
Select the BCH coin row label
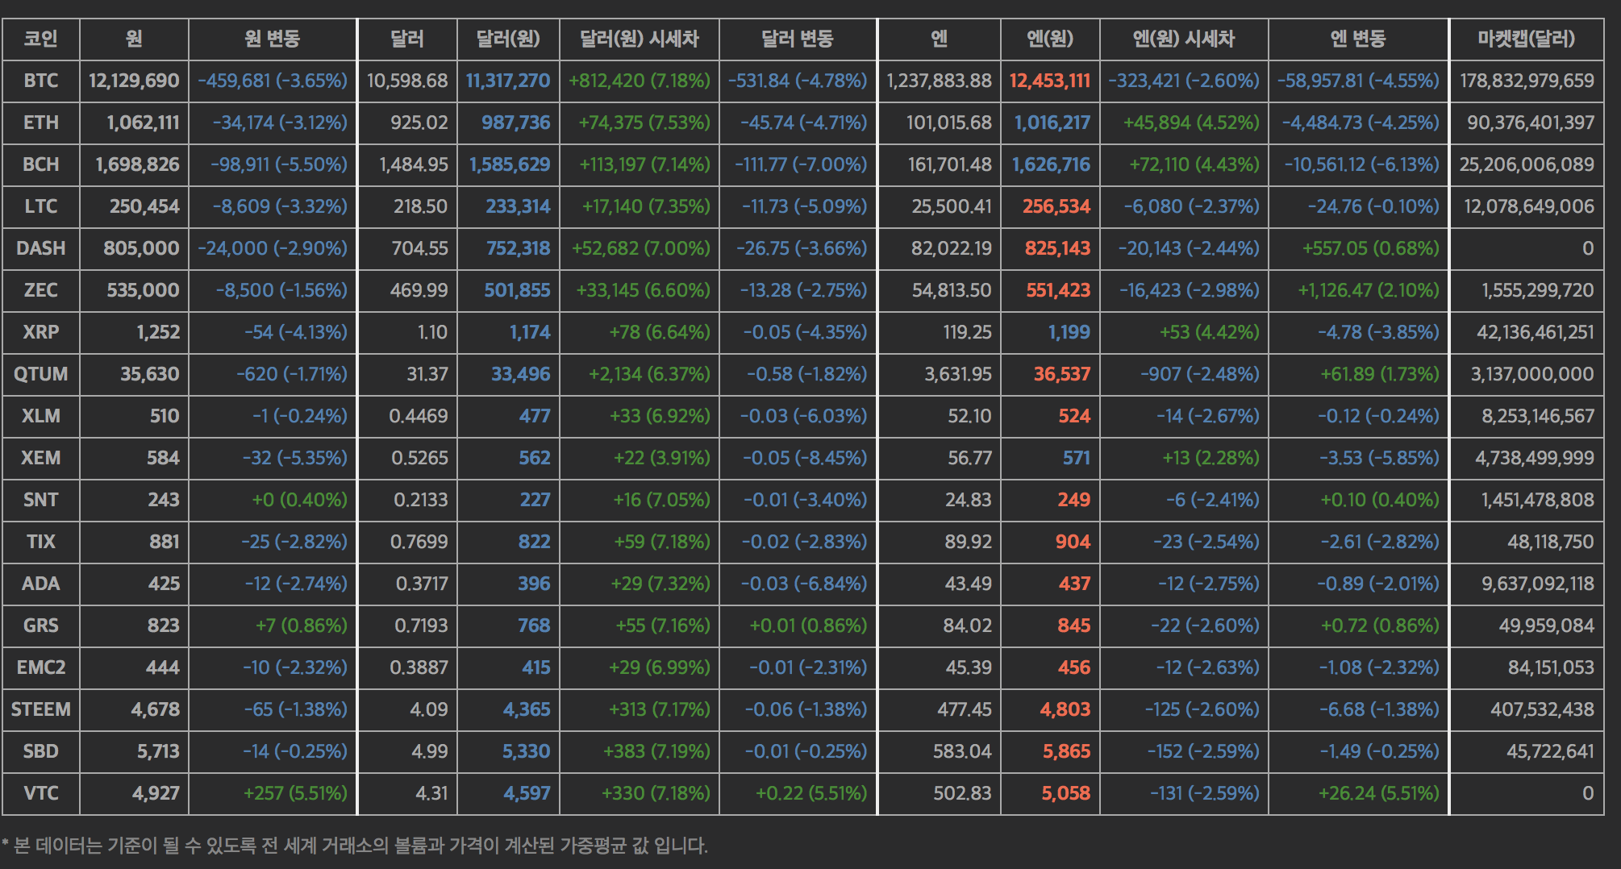[40, 164]
